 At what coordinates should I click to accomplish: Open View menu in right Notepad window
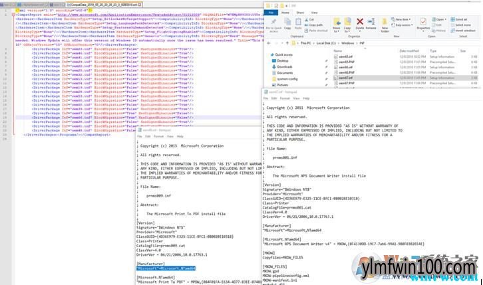[296, 98]
